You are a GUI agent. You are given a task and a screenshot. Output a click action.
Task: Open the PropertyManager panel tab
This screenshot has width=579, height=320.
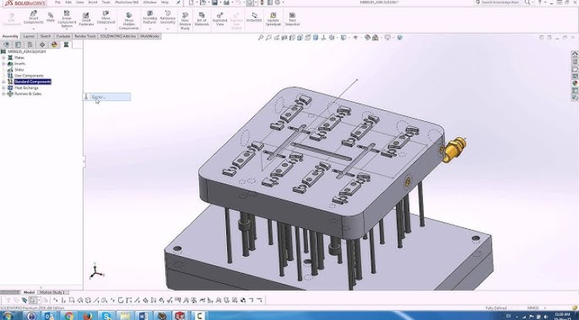pyautogui.click(x=18, y=45)
